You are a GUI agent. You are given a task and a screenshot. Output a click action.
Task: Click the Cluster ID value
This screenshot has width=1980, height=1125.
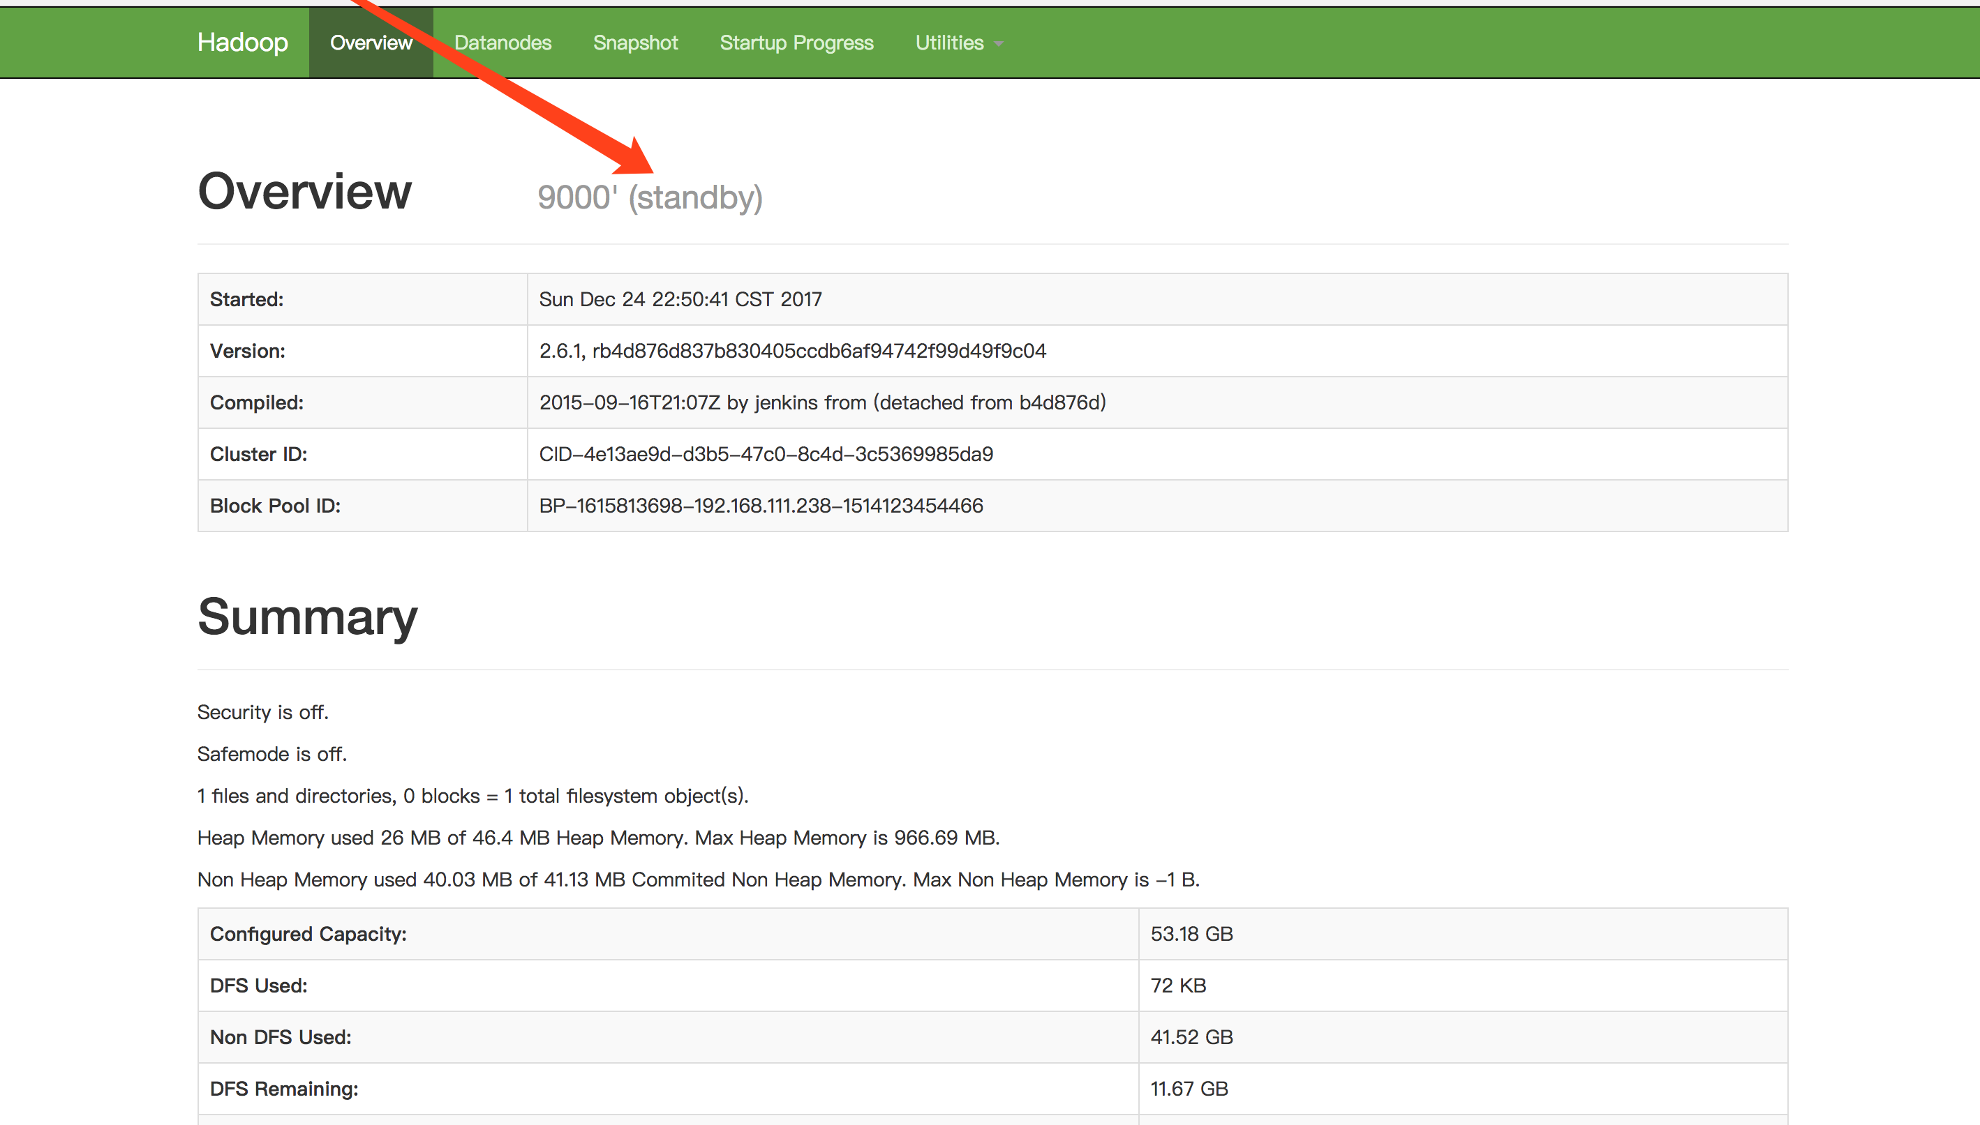point(766,454)
